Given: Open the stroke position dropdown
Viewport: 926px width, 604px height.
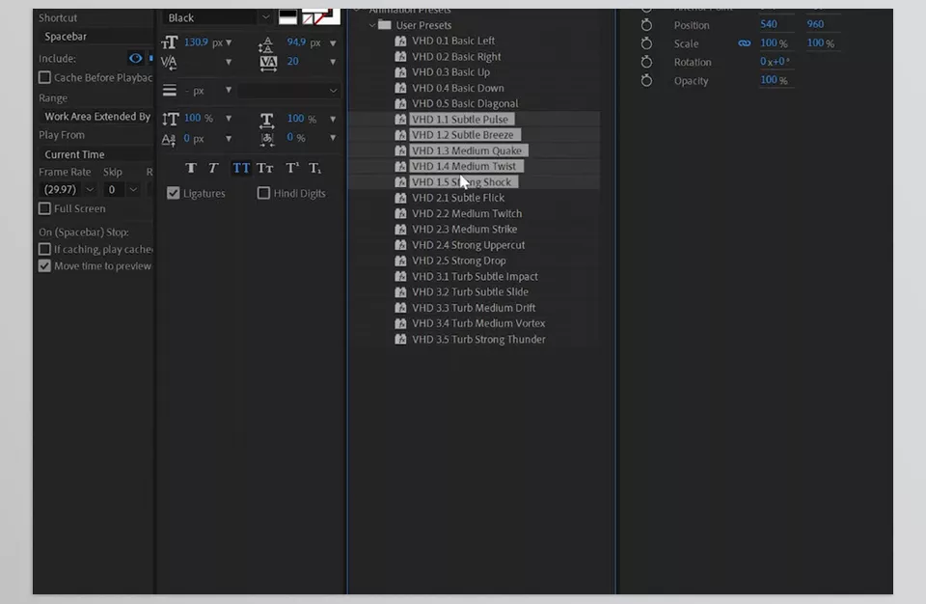Looking at the screenshot, I should coord(288,91).
